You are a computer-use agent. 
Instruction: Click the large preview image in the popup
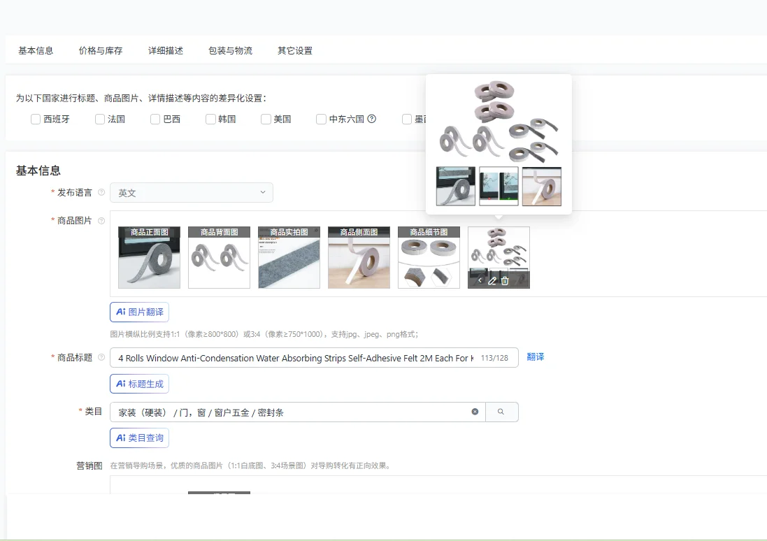(x=499, y=143)
